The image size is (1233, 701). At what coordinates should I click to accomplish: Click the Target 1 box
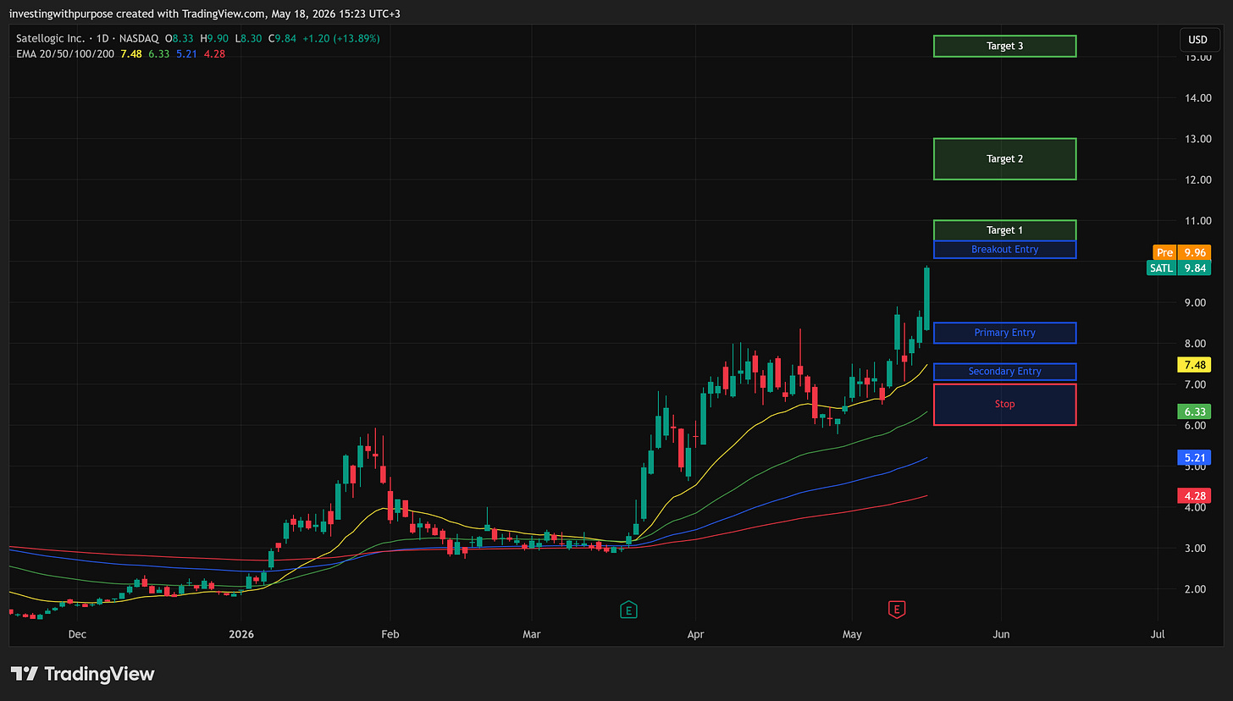click(x=1004, y=230)
